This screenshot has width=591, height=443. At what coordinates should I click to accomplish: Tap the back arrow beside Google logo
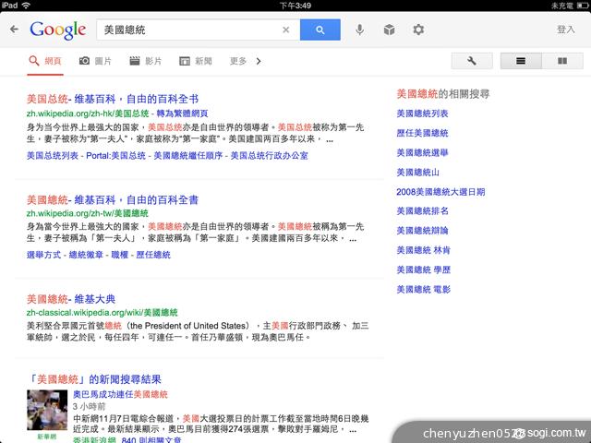pyautogui.click(x=15, y=30)
